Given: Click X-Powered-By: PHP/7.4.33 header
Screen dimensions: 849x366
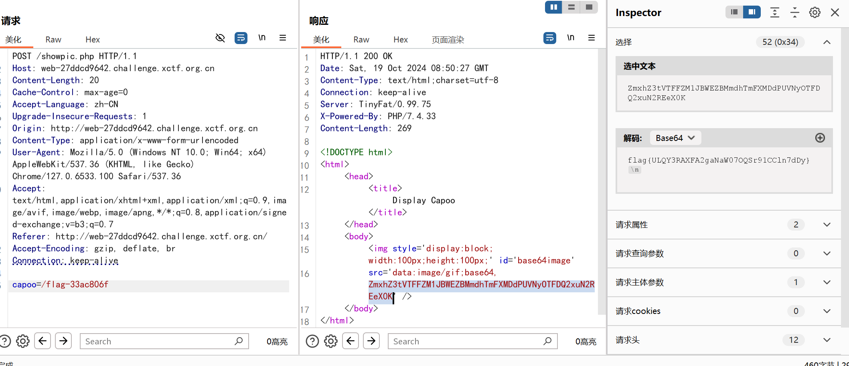Looking at the screenshot, I should click(378, 116).
